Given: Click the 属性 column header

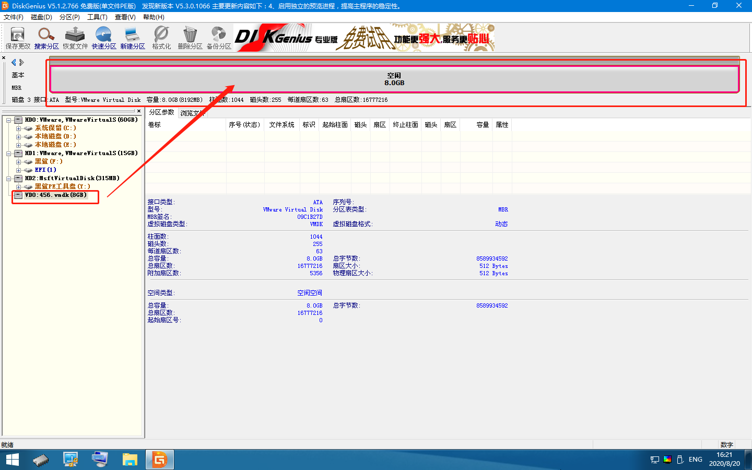Looking at the screenshot, I should point(502,125).
